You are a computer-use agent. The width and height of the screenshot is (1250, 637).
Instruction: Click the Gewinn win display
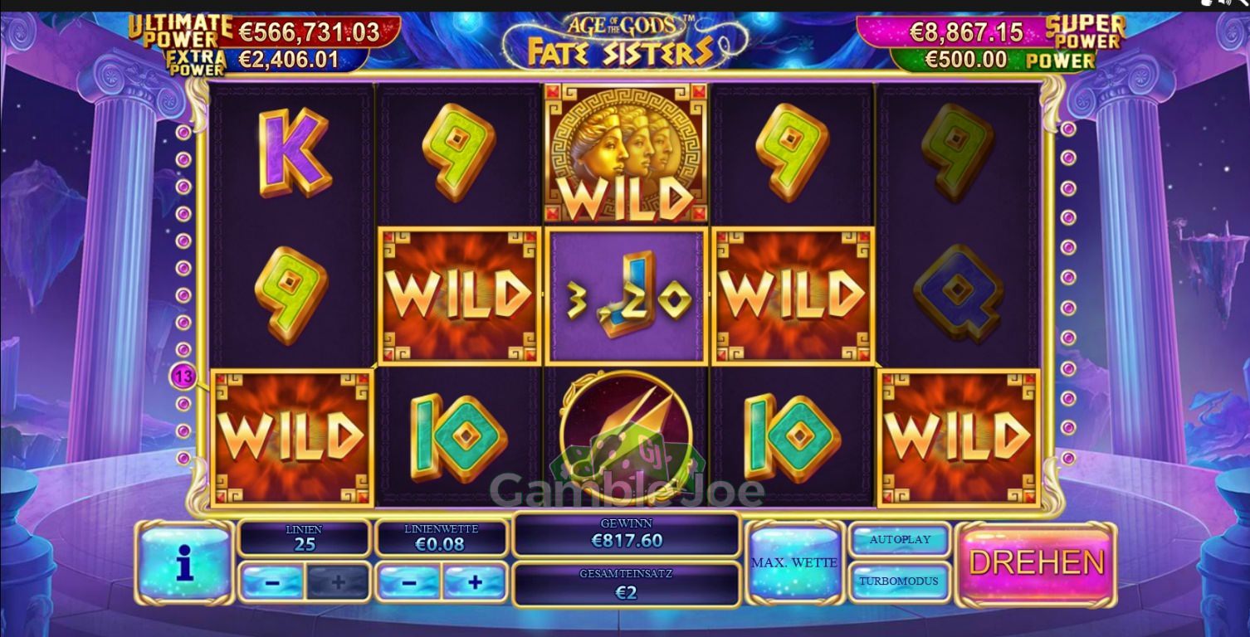pyautogui.click(x=627, y=533)
